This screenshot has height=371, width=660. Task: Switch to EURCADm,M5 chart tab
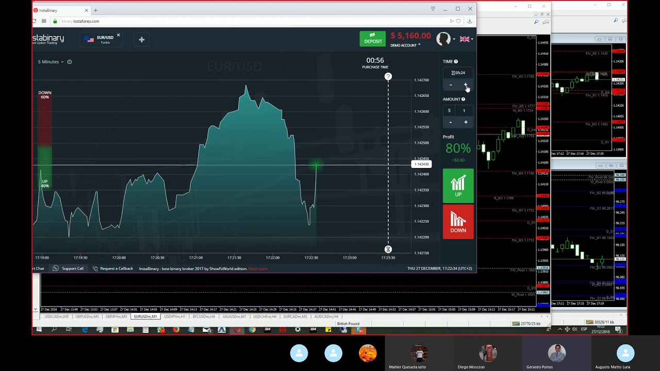[x=295, y=316]
